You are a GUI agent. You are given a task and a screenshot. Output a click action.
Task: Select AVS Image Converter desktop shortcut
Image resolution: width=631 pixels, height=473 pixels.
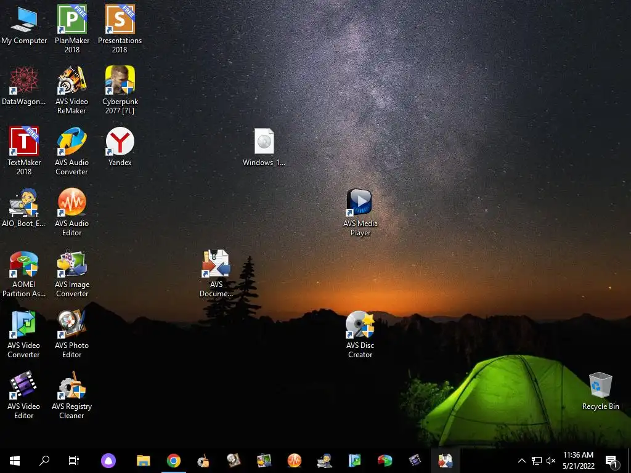(72, 274)
